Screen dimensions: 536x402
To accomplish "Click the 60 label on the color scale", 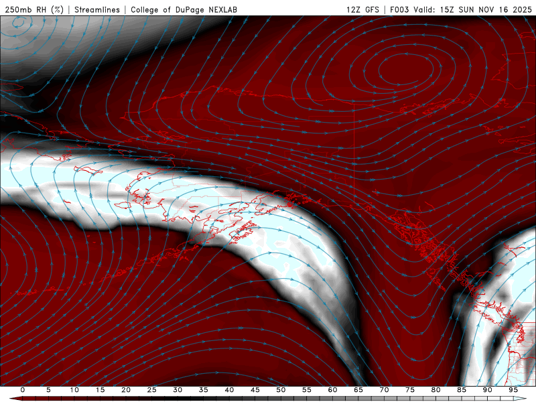I will (332, 390).
